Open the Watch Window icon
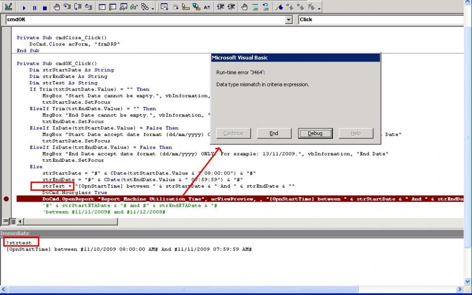 pos(123,7)
